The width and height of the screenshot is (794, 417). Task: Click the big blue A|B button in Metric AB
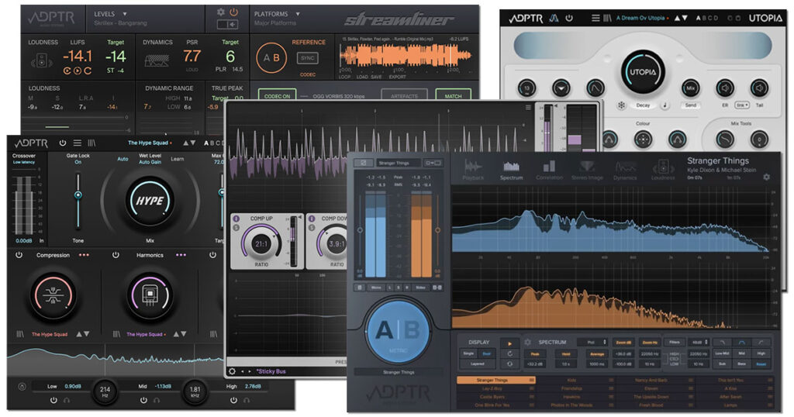point(398,332)
